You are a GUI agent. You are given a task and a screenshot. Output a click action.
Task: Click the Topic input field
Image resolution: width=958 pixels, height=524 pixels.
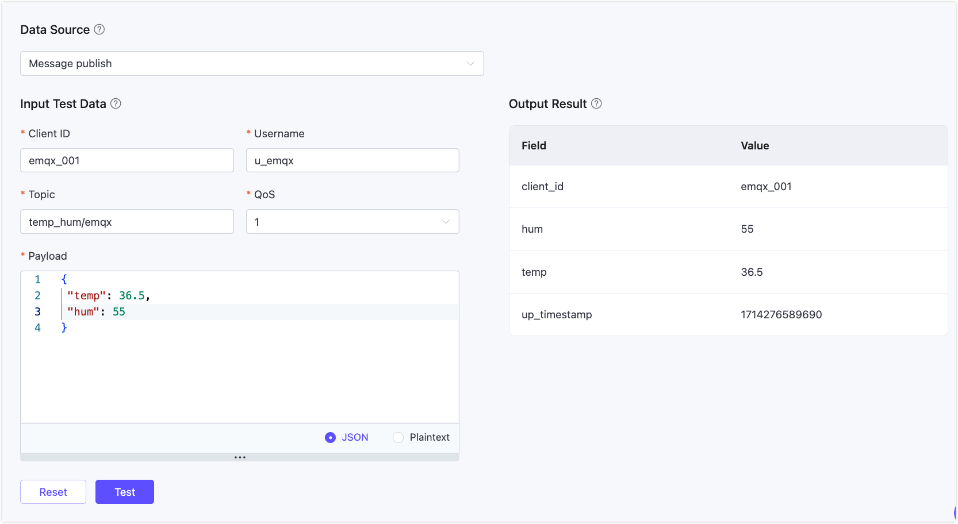click(127, 222)
